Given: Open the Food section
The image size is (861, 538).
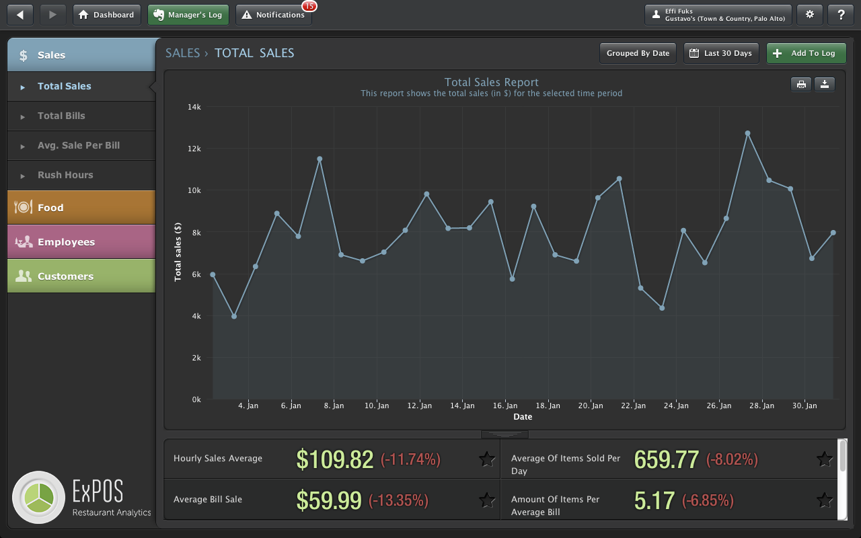Looking at the screenshot, I should click(81, 207).
